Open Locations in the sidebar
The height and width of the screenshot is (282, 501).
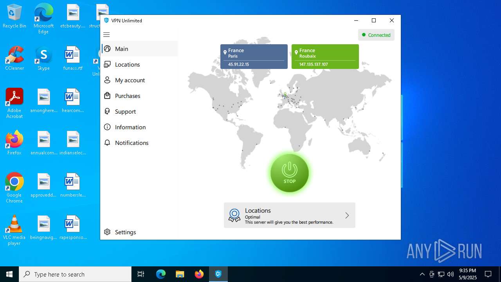140,64
